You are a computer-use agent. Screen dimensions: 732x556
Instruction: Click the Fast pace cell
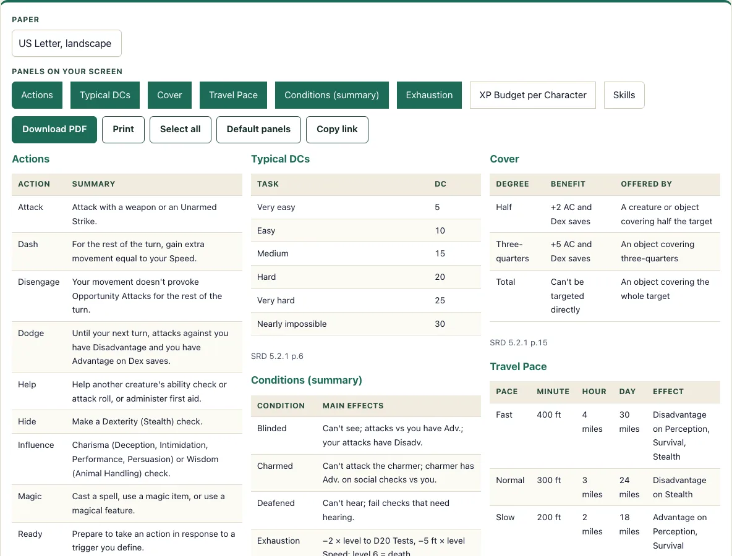pyautogui.click(x=504, y=415)
